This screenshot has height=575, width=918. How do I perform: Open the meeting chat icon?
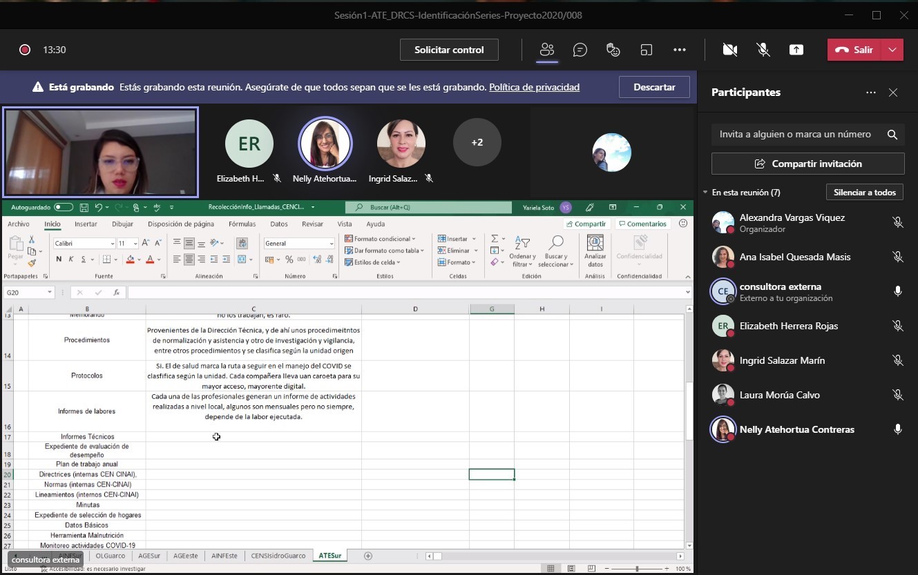point(580,50)
